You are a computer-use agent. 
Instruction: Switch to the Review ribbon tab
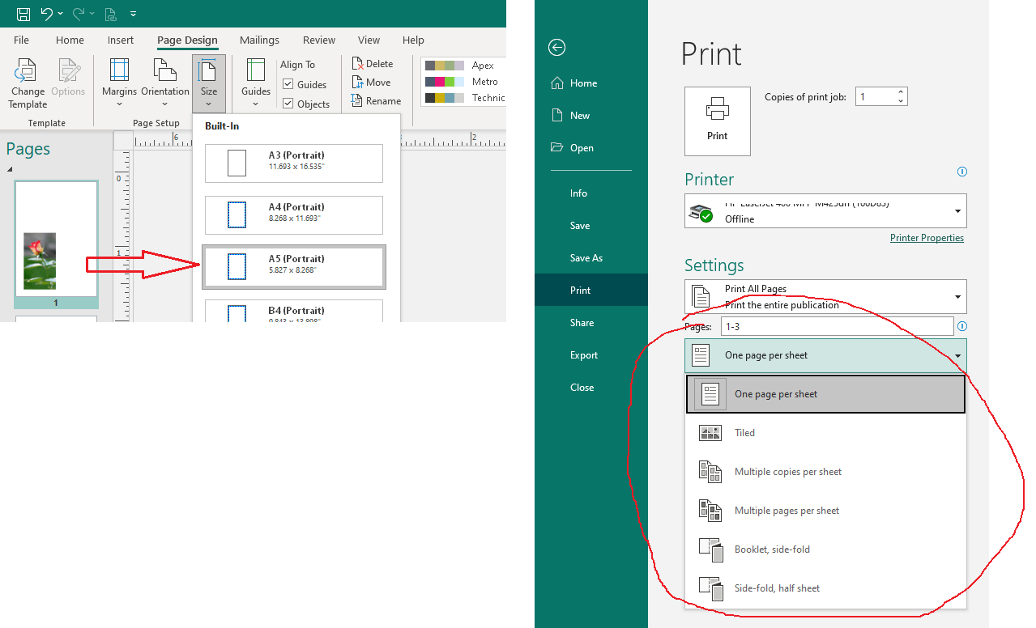[x=319, y=40]
